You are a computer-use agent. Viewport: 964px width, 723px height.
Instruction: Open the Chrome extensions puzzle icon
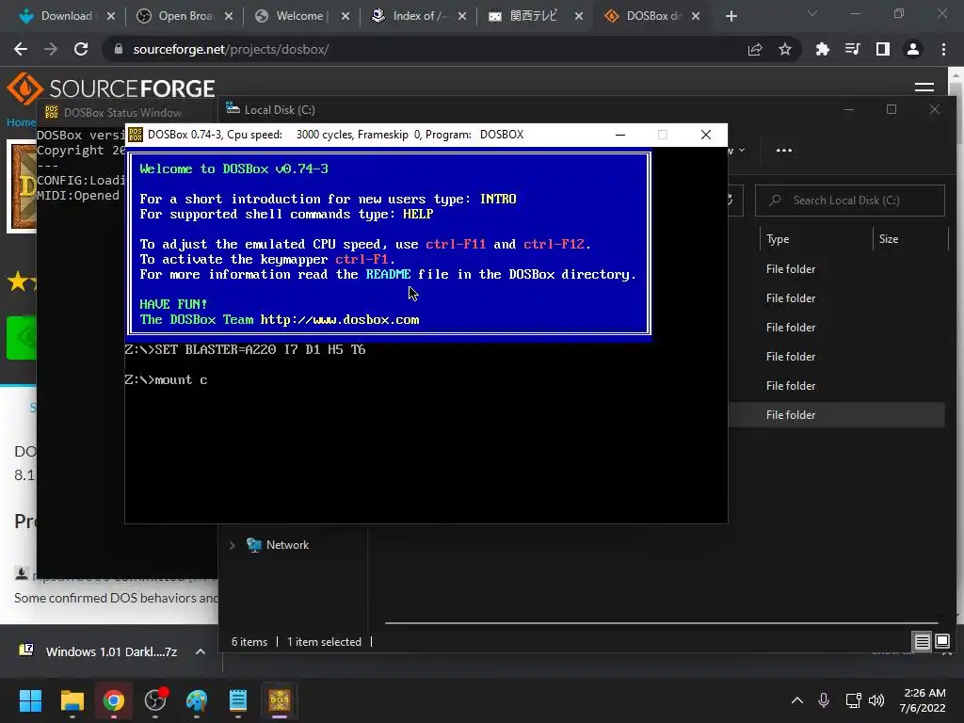coord(822,49)
